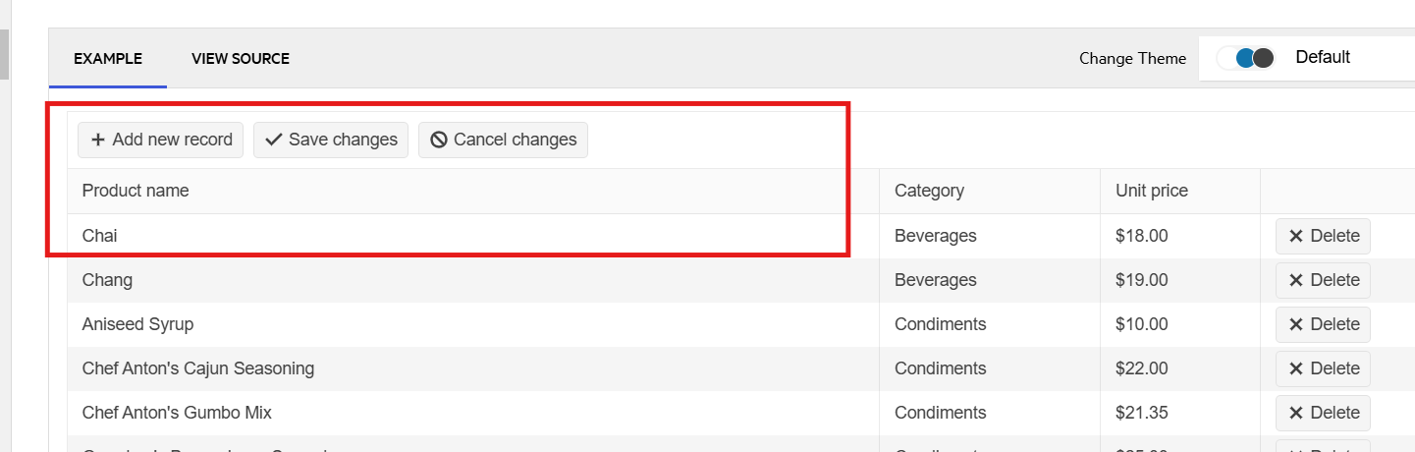Click the X icon for Aniseed Syrup

pyautogui.click(x=1295, y=324)
